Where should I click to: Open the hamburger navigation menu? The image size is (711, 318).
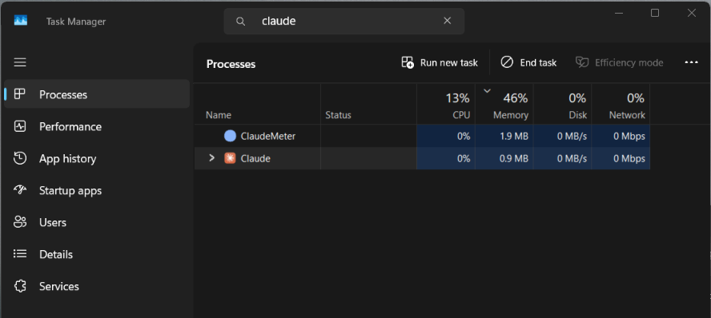[20, 62]
